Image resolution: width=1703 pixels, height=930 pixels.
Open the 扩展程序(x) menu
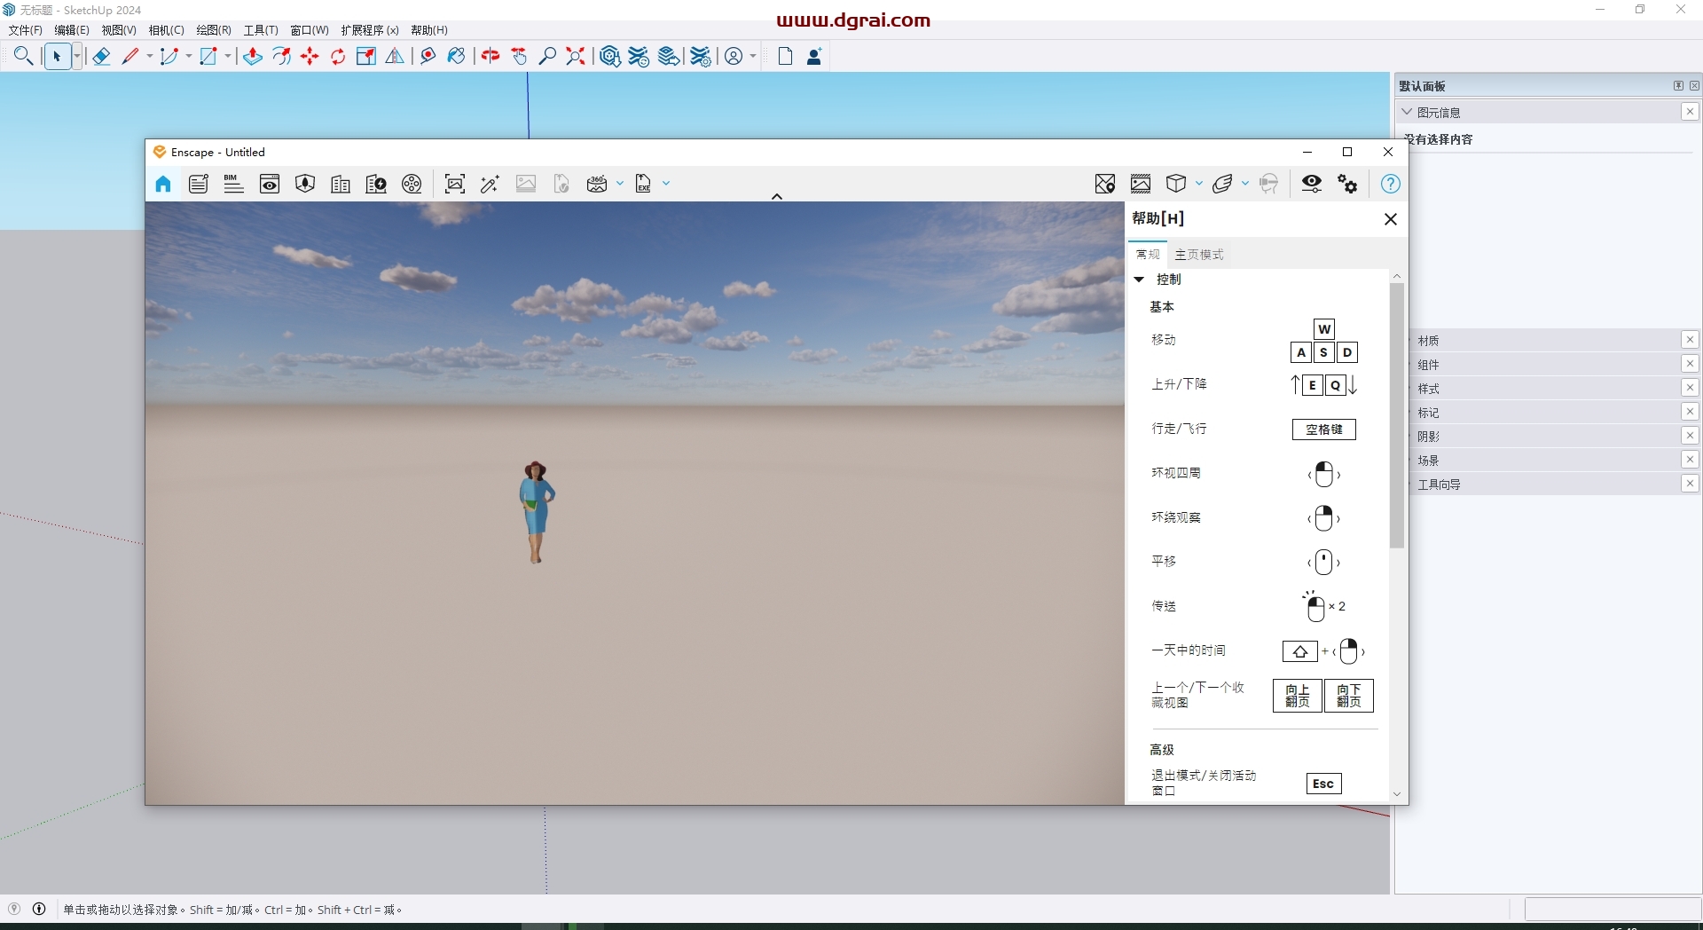coord(370,30)
